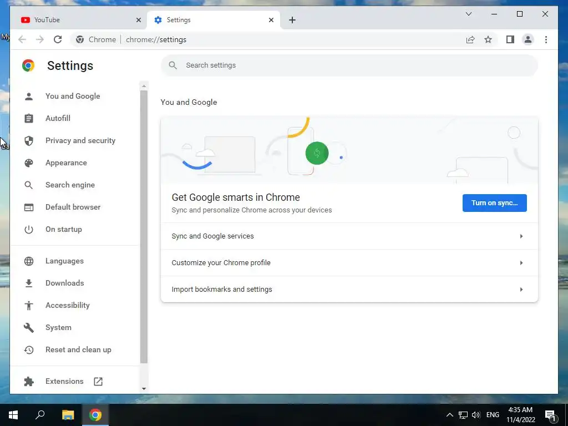Click the ENG language indicator
Image resolution: width=568 pixels, height=426 pixels.
[493, 415]
